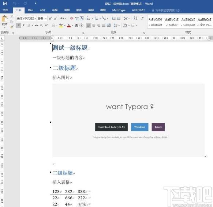Click the 三级标题 heading in document
Screen dimensions: 213x207
pyautogui.click(x=63, y=173)
